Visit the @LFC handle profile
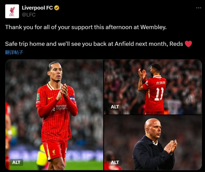Screen dimensions: 205x172 coord(29,15)
